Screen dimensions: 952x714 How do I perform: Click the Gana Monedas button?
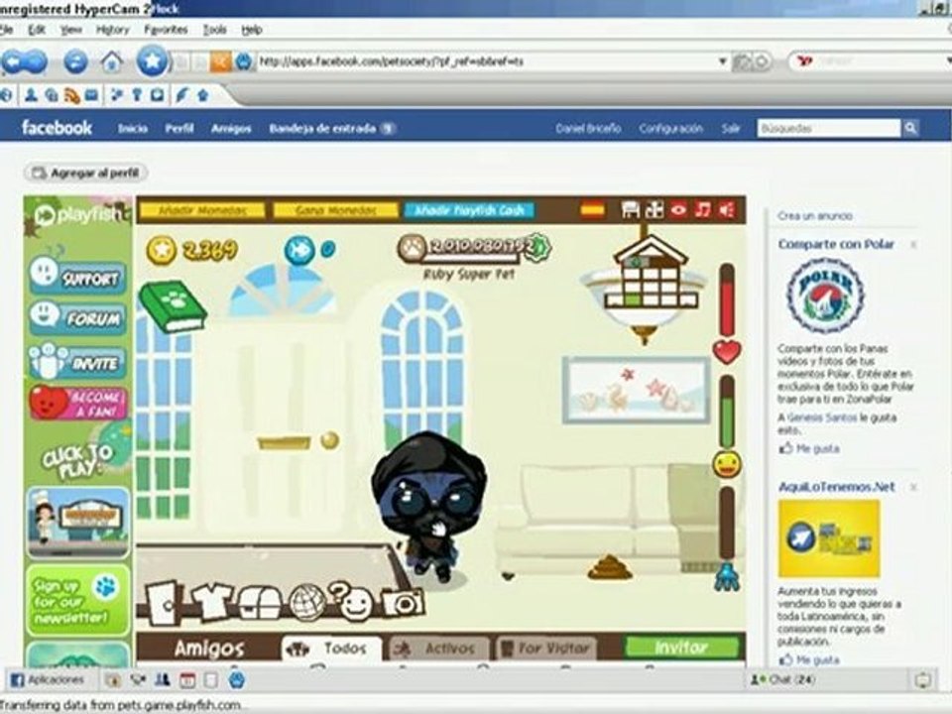[x=335, y=210]
